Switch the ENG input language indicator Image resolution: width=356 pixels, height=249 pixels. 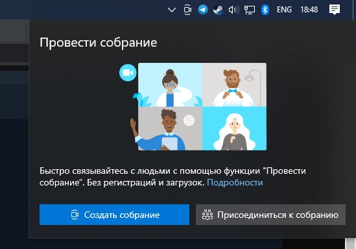[284, 10]
